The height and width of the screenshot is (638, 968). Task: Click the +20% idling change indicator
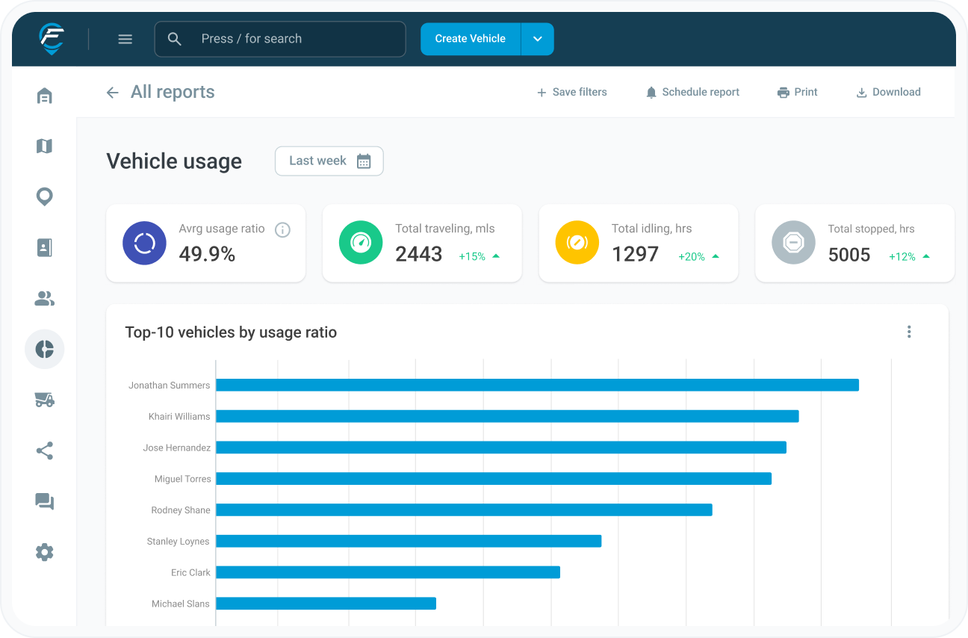[x=698, y=256]
